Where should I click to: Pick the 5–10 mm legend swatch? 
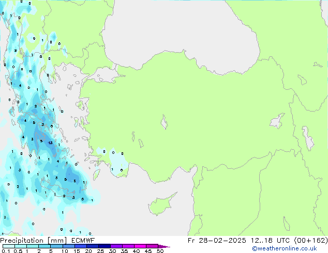[x=56, y=246]
